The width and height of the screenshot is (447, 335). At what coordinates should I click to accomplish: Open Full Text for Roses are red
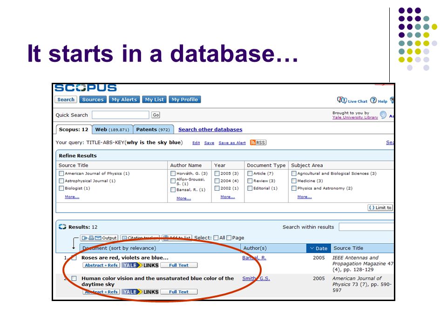pyautogui.click(x=179, y=265)
